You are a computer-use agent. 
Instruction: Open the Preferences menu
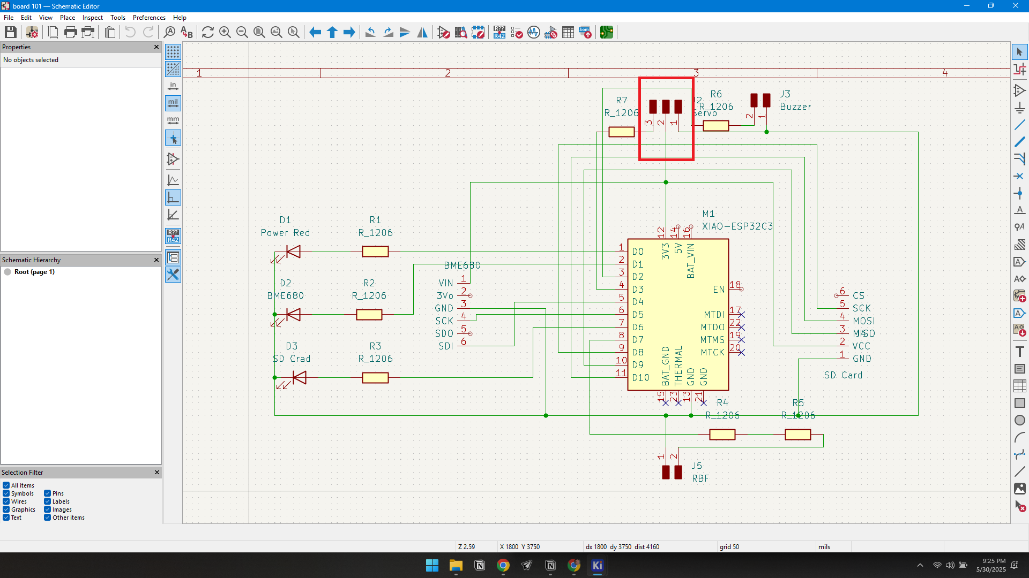pyautogui.click(x=149, y=18)
